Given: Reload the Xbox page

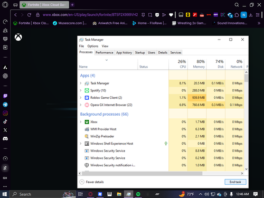Looking at the screenshot, I should tap(29, 15).
